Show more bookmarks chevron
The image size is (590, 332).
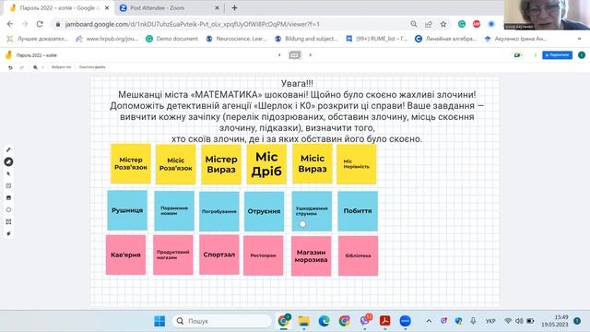click(580, 39)
